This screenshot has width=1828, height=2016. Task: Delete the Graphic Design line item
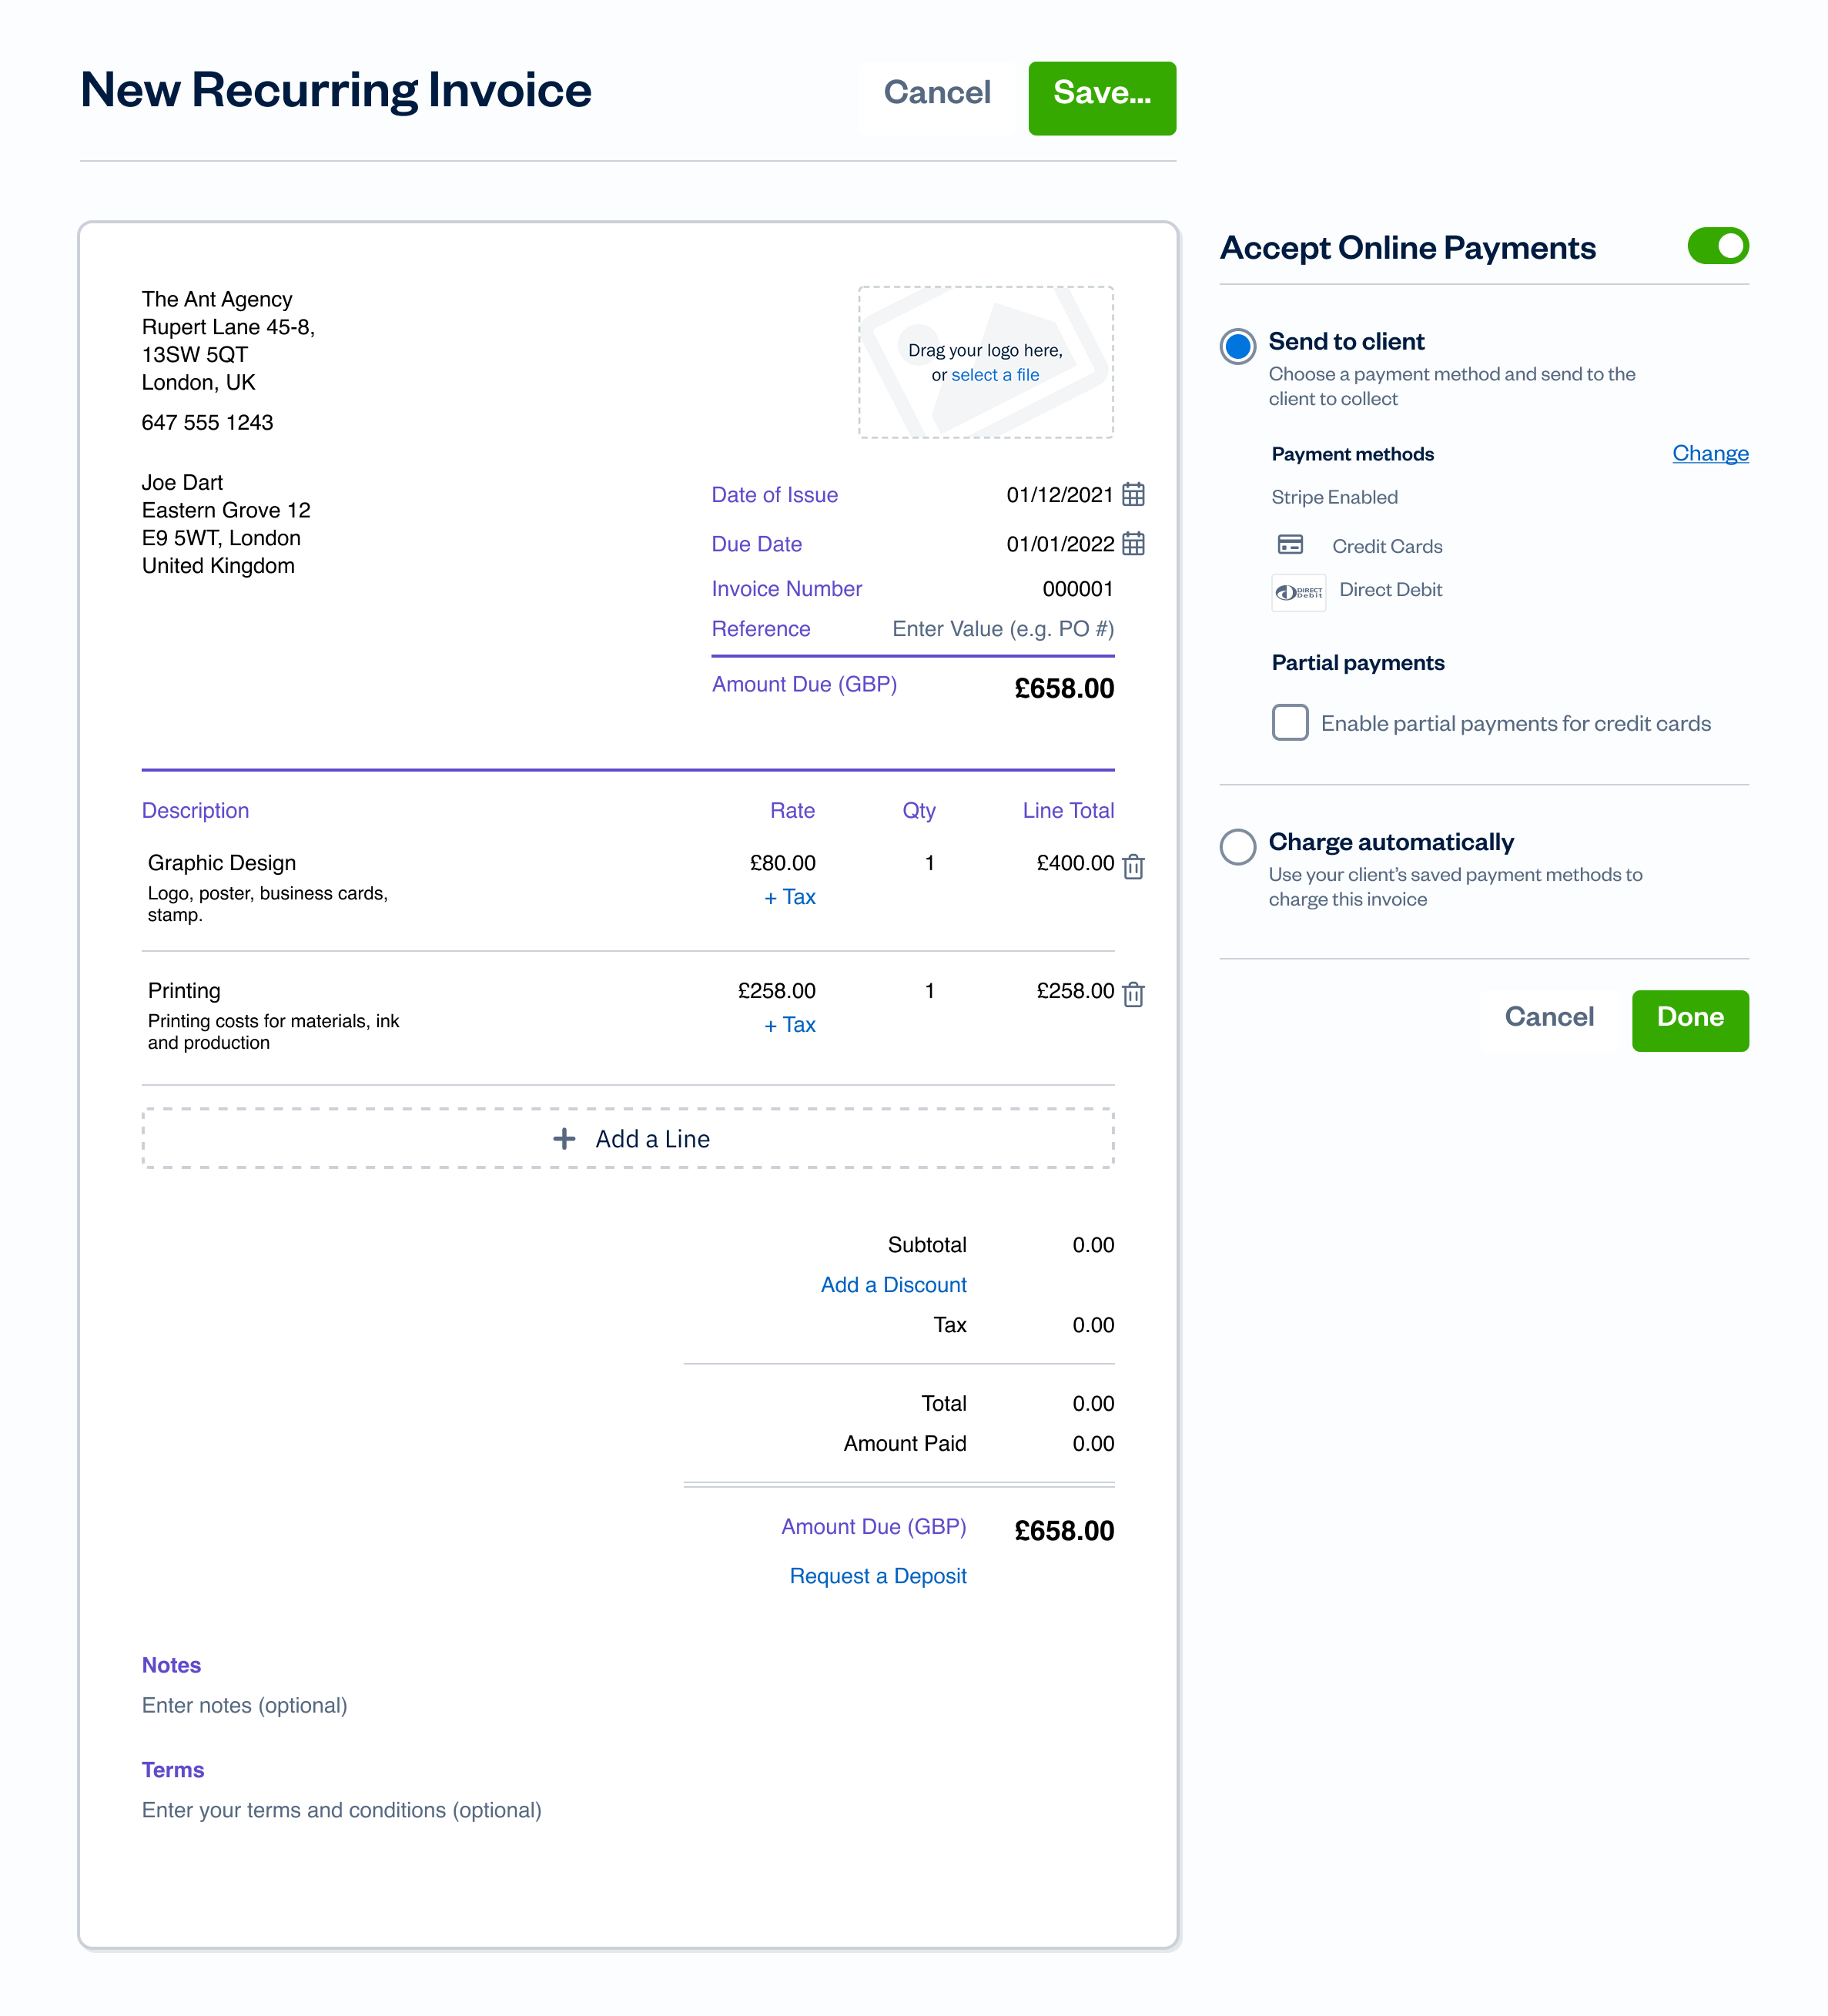pos(1133,866)
